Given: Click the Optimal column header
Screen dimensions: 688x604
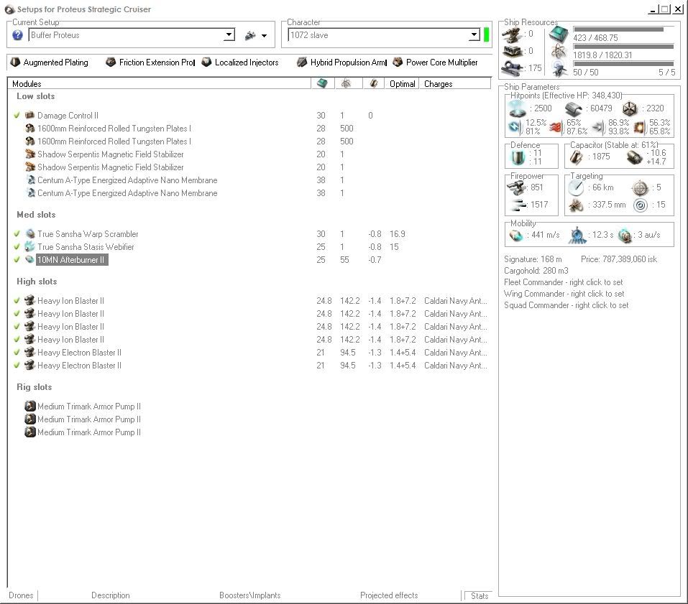Looking at the screenshot, I should tap(402, 84).
